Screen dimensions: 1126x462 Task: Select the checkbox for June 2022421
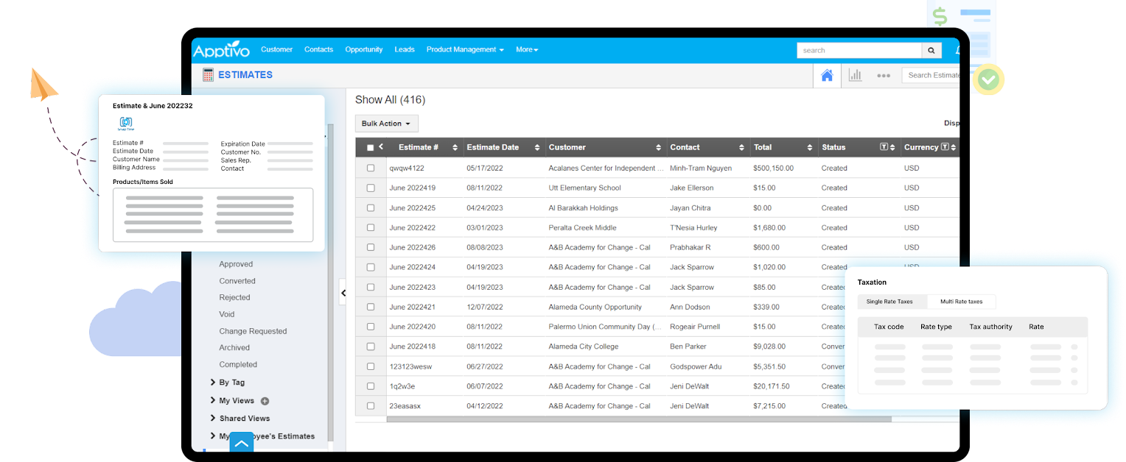pyautogui.click(x=371, y=308)
